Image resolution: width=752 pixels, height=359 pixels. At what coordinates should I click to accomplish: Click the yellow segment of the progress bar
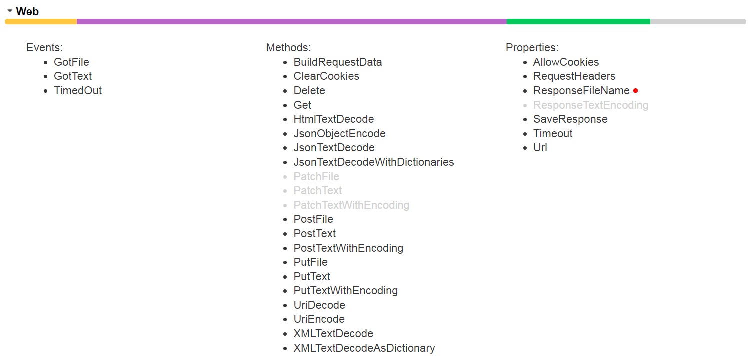click(x=41, y=22)
